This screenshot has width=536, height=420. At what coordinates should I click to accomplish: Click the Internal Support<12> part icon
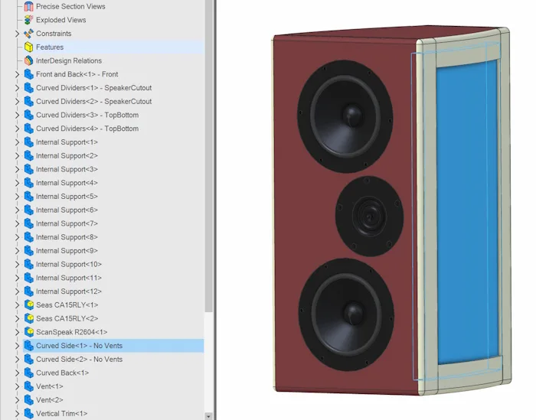click(x=29, y=291)
